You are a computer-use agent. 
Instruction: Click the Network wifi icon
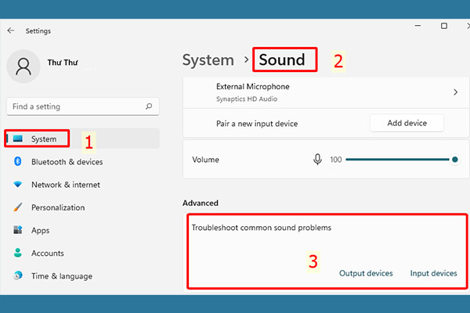pyautogui.click(x=18, y=184)
